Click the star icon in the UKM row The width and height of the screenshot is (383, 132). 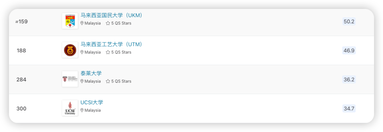coord(108,23)
